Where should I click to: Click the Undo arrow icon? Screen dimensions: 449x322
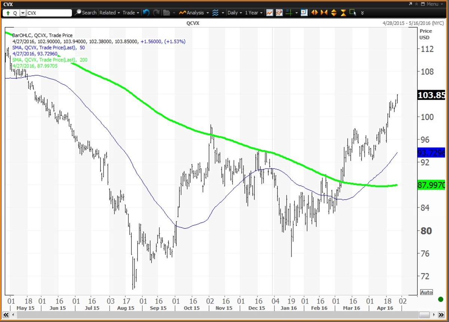(146, 13)
